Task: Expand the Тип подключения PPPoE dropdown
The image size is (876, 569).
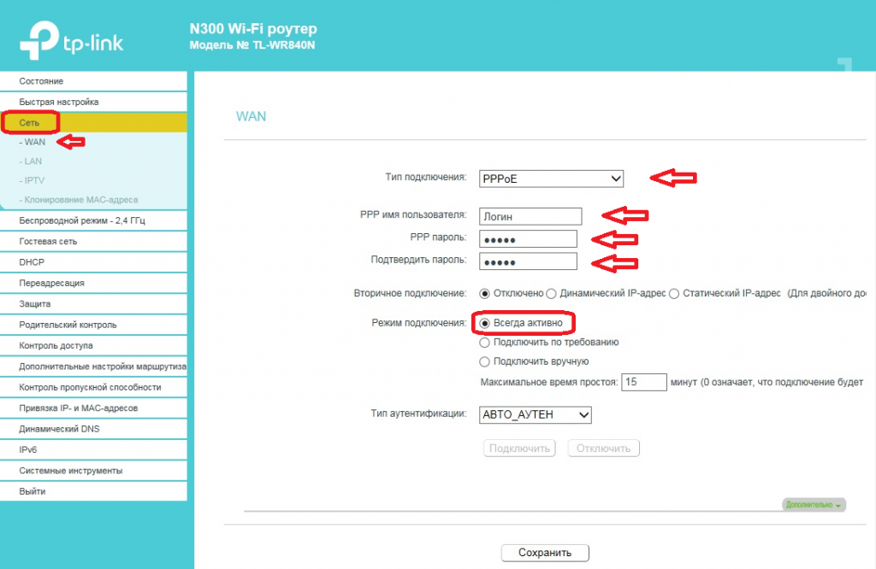Action: (551, 179)
